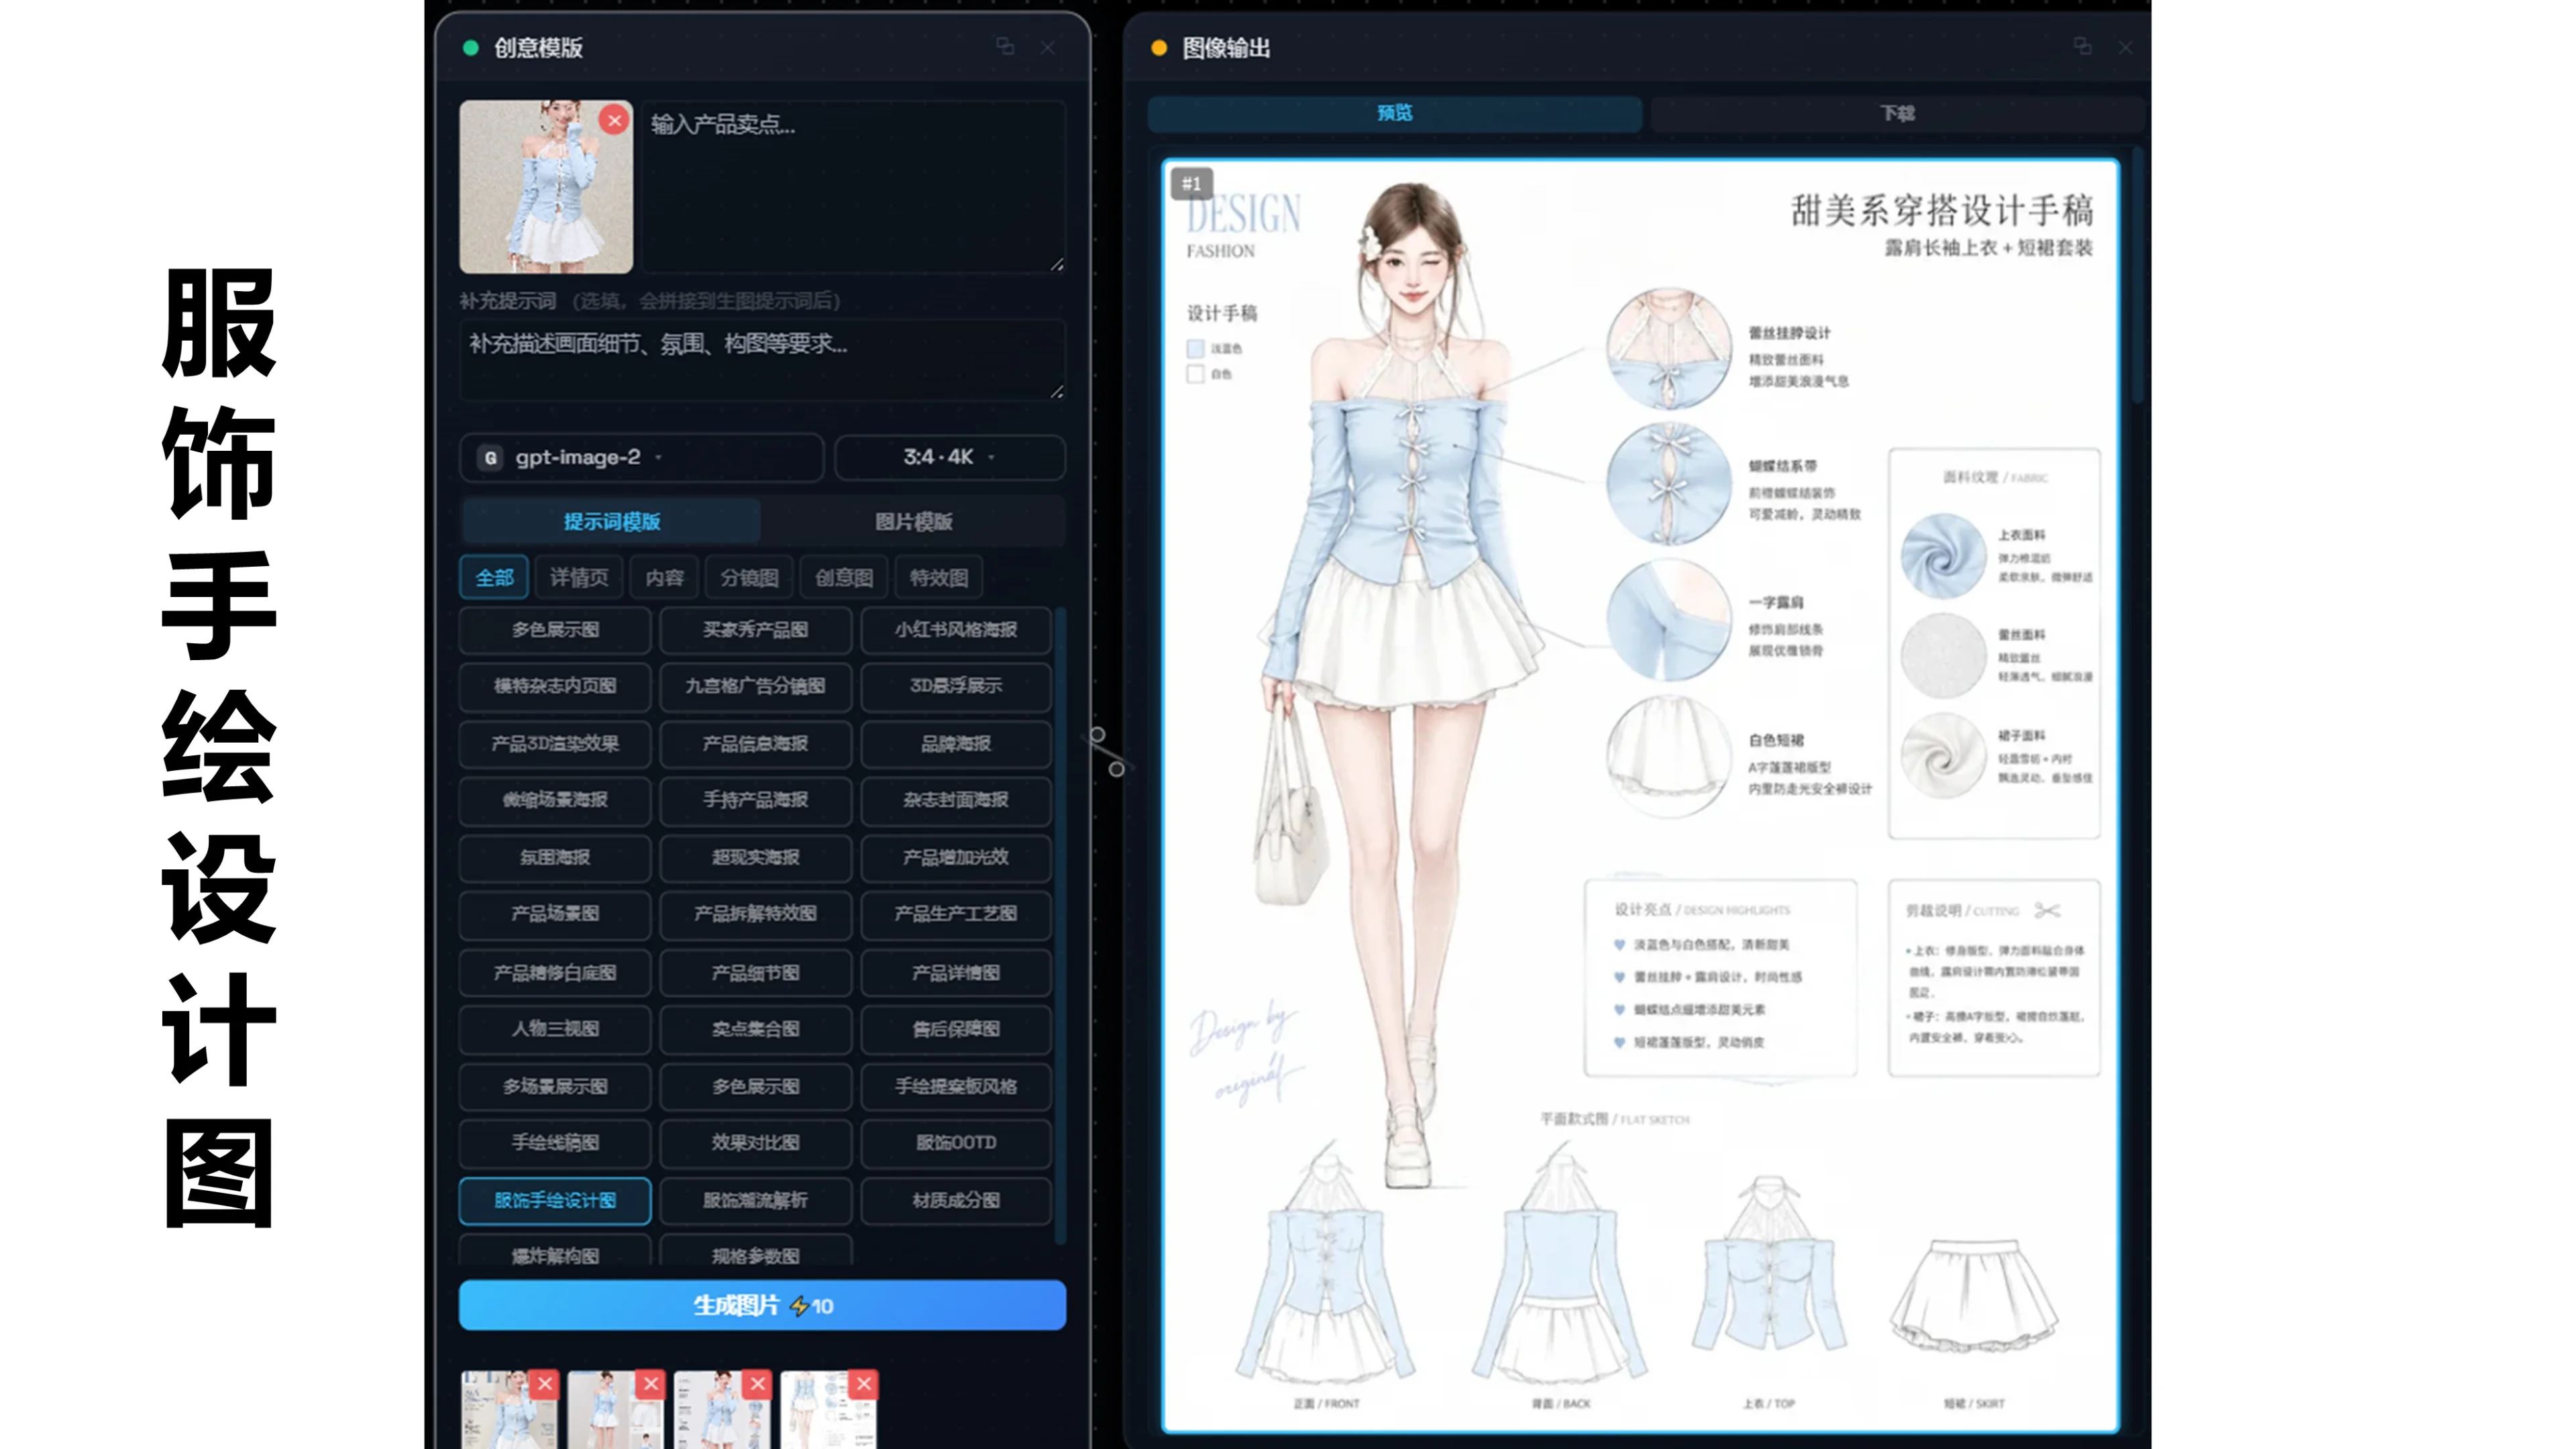Screen dimensions: 2576x1449
Task: Switch to 提示词模版 tab
Action: pos(611,521)
